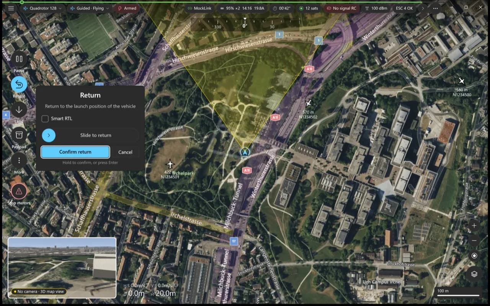Click the compass heading tape
Viewport: 490px width, 306px height.
click(245, 24)
